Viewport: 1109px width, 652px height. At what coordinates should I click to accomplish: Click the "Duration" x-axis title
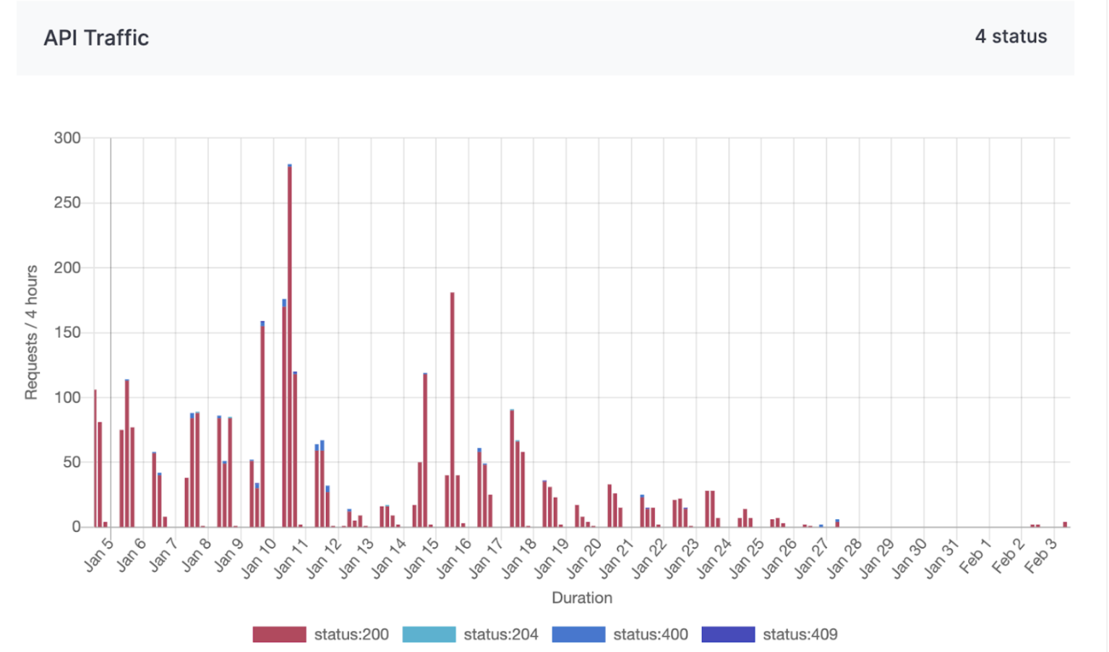[582, 598]
